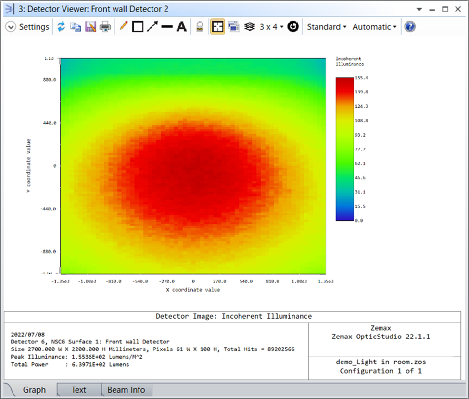
Task: Print the detector viewer window
Action: point(105,27)
